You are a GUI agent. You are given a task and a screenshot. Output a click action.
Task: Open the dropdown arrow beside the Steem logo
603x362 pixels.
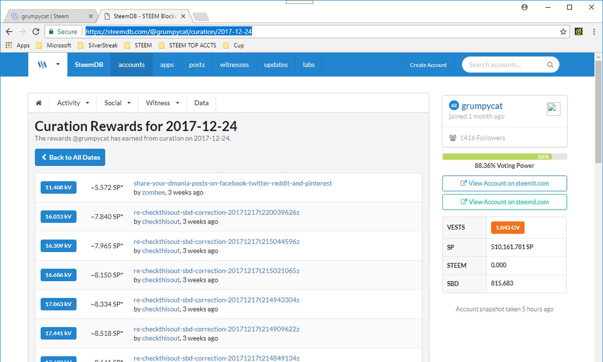point(58,64)
